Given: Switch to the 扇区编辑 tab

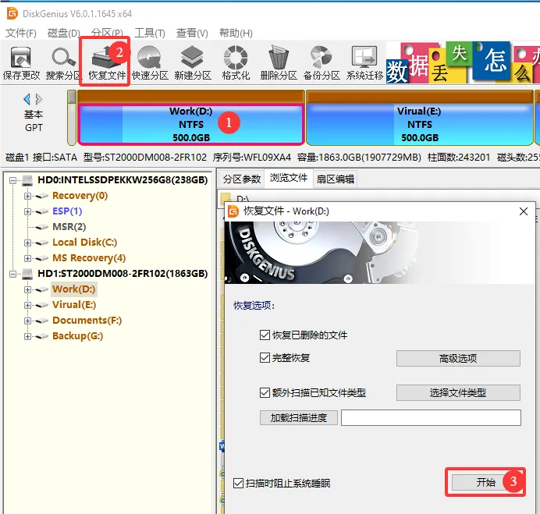Looking at the screenshot, I should click(335, 179).
